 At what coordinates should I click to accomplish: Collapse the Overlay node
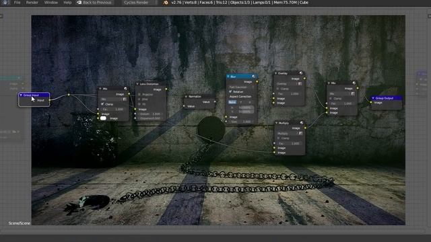pyautogui.click(x=275, y=73)
